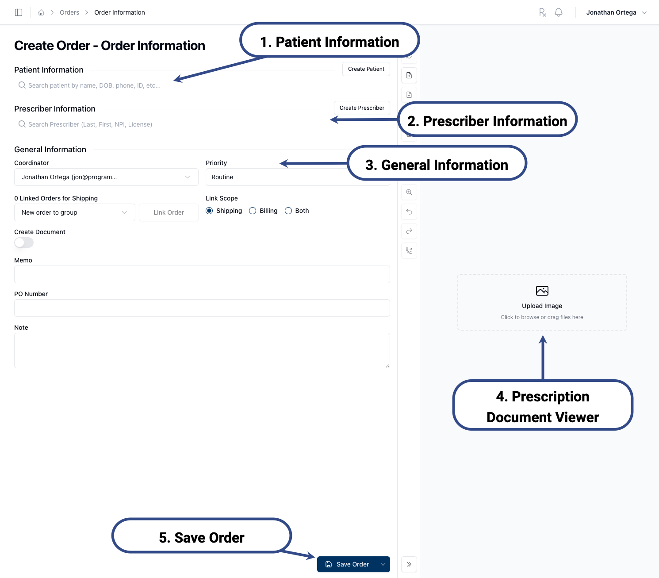Click the Upload Image drop area
Image resolution: width=659 pixels, height=578 pixels.
[542, 302]
